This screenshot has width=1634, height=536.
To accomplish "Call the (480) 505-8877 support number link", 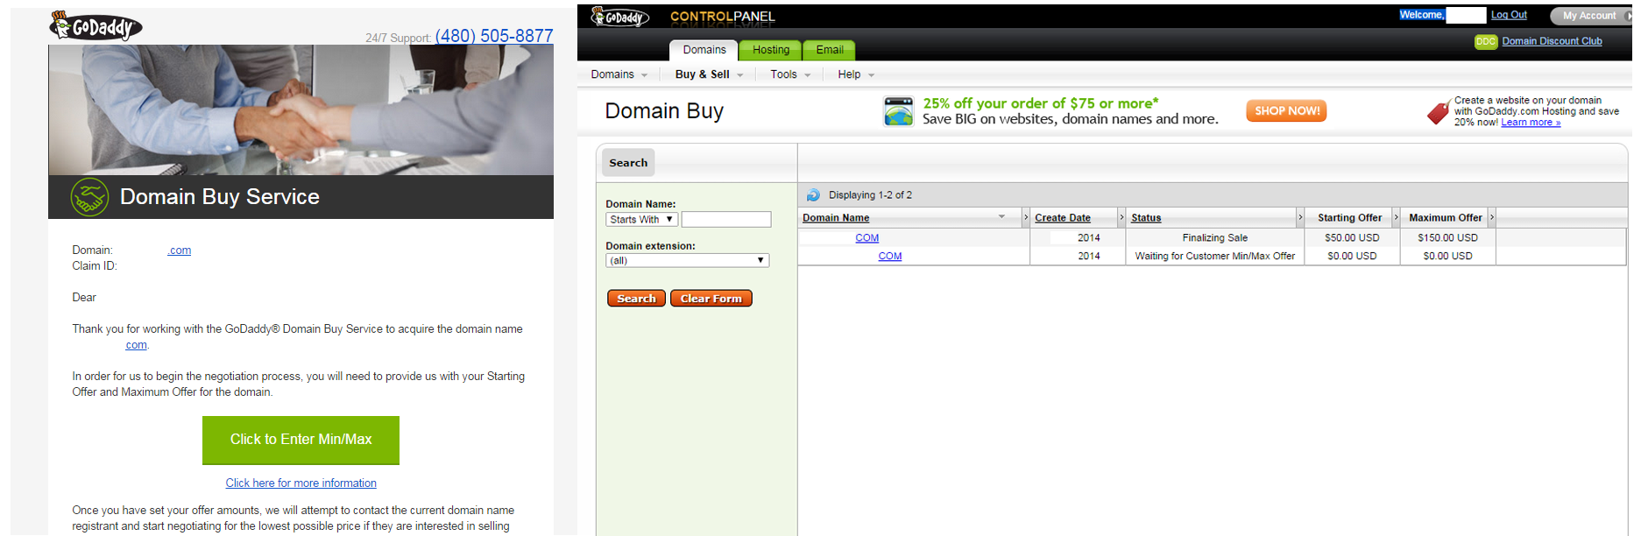I will coord(494,35).
